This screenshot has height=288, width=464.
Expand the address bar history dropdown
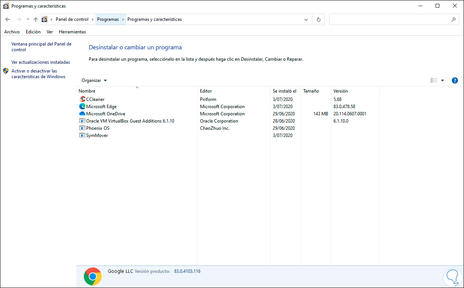307,19
